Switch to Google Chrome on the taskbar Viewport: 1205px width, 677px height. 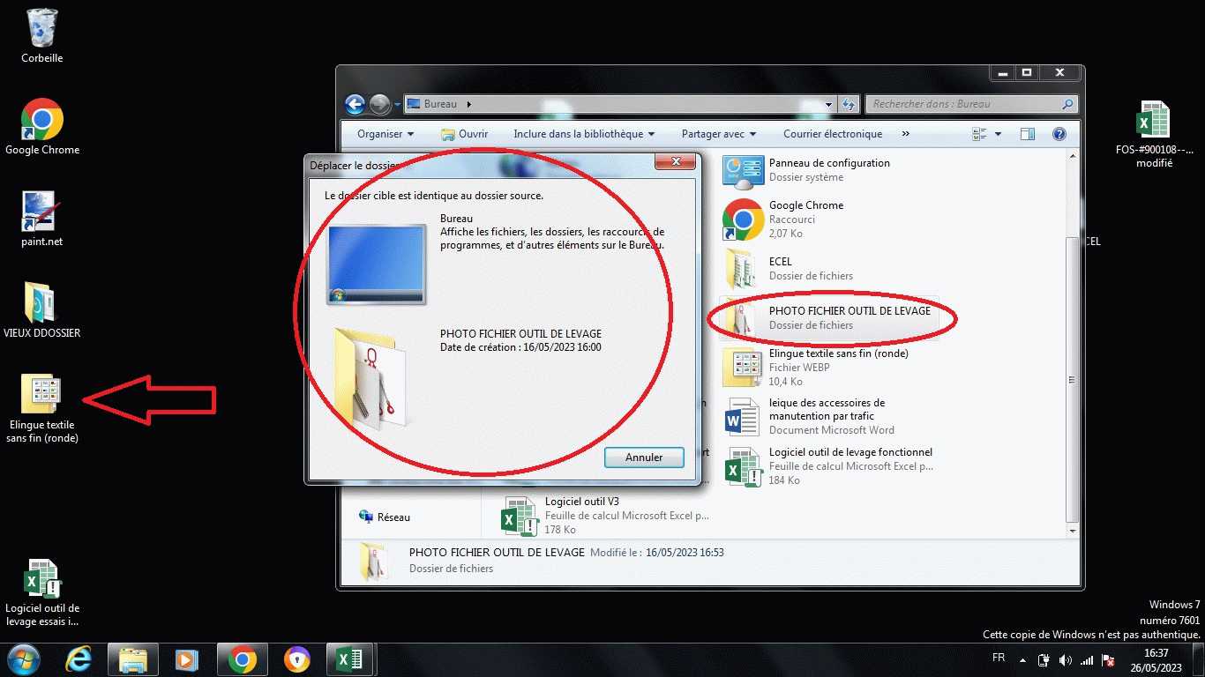[243, 659]
